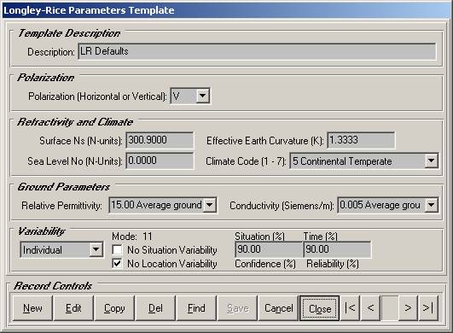Viewport: 453px width, 333px height.
Task: Click the Time (%) reliability field
Action: (x=337, y=249)
